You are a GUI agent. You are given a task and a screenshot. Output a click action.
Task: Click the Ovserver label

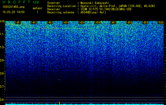(54, 3)
